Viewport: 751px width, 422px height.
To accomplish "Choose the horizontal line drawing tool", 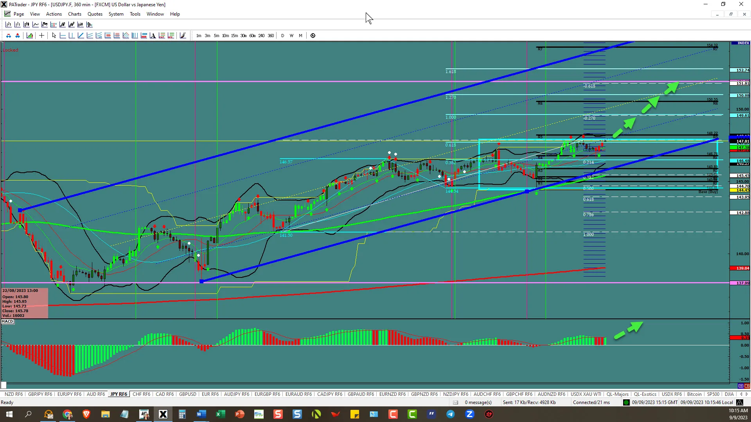I will [x=63, y=36].
